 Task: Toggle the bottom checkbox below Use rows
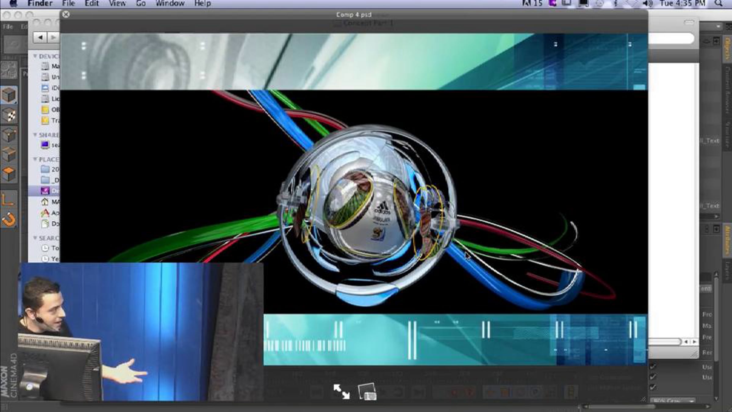tap(653, 387)
